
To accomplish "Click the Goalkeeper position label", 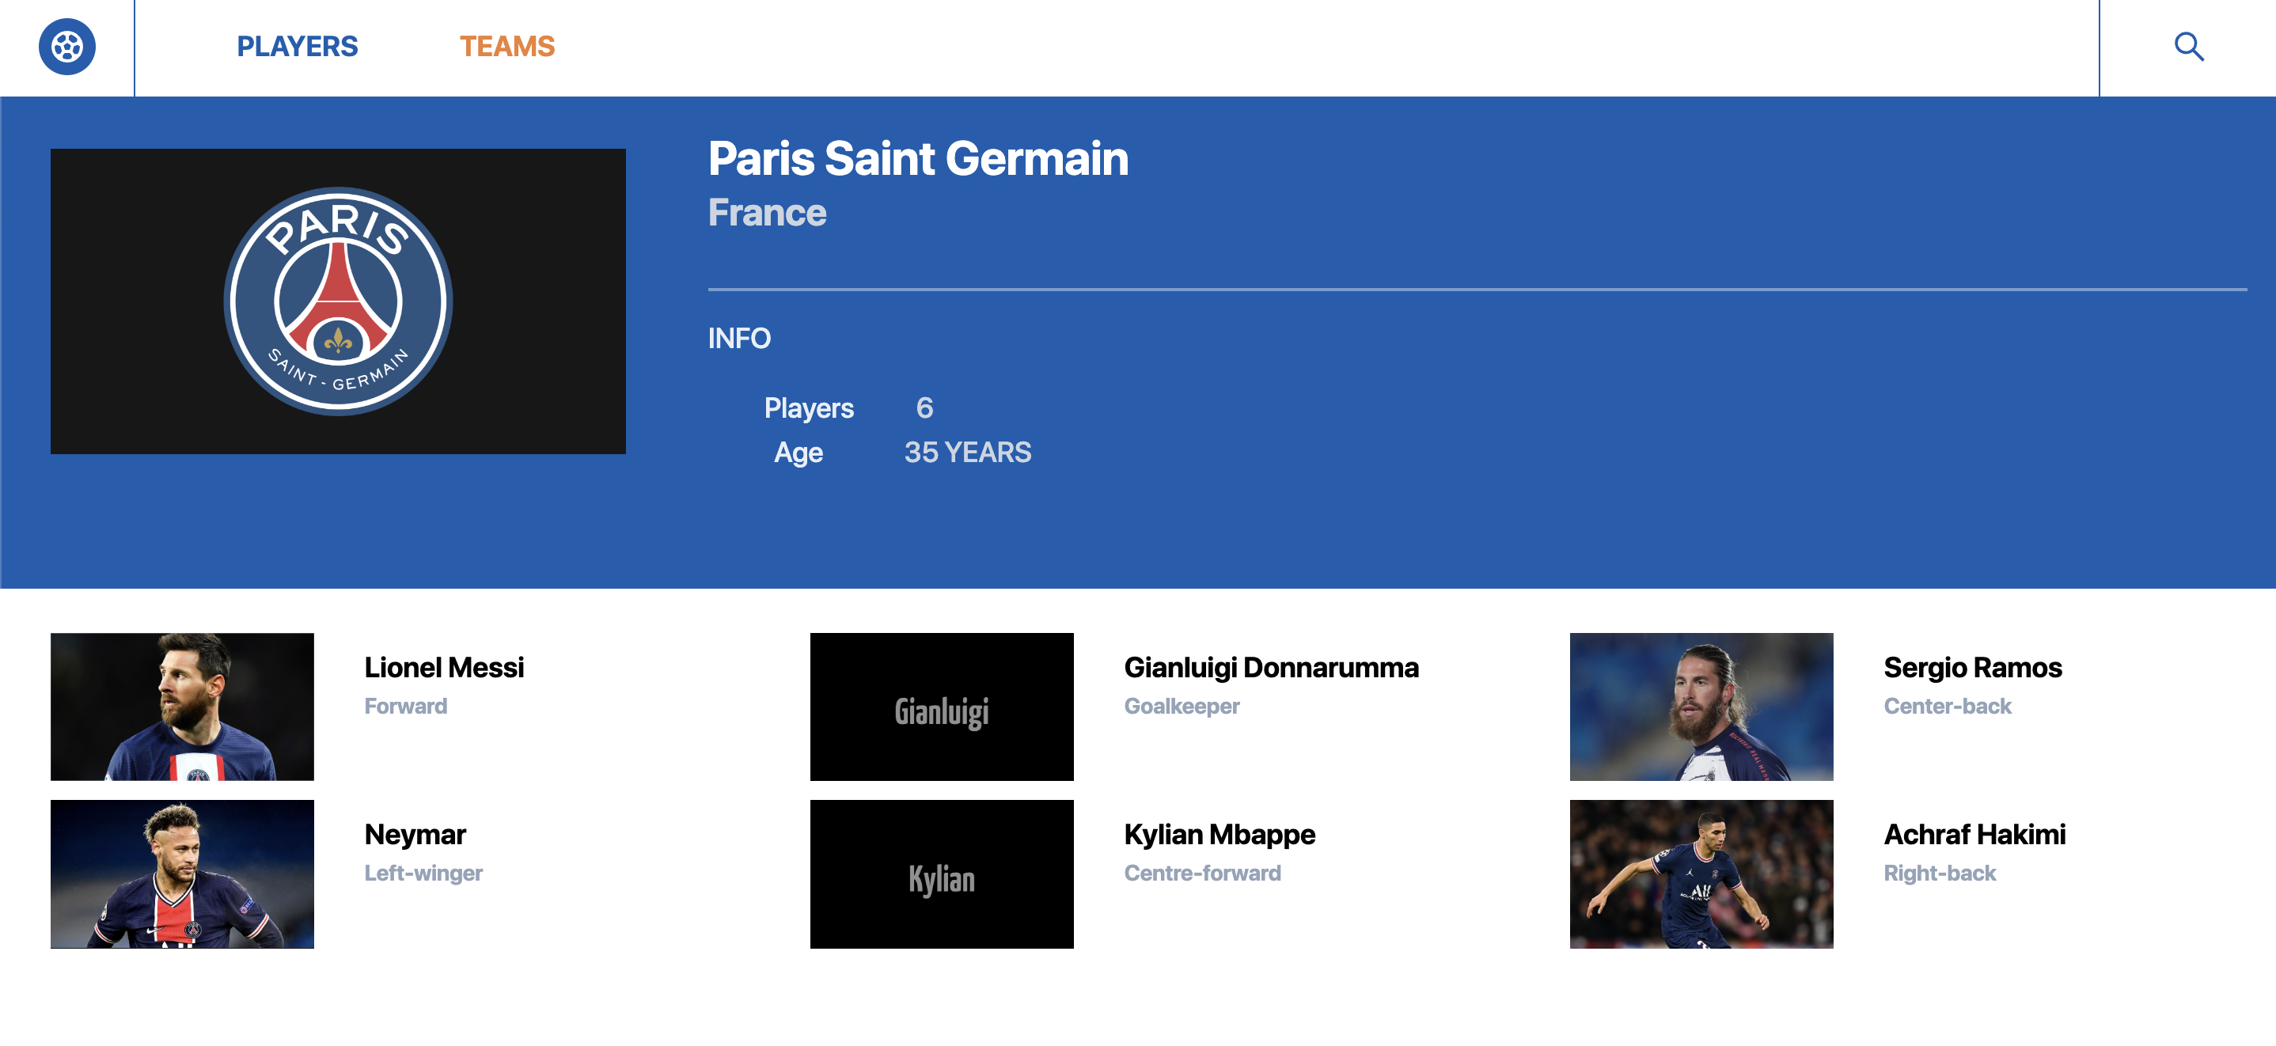I will click(1182, 706).
